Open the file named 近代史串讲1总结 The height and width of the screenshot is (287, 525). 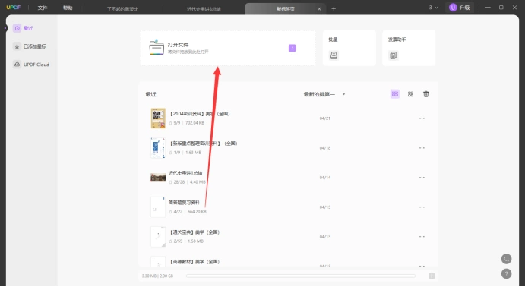click(185, 173)
